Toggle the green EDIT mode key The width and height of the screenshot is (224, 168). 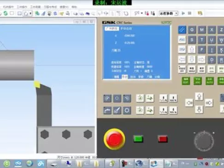coord(186,81)
